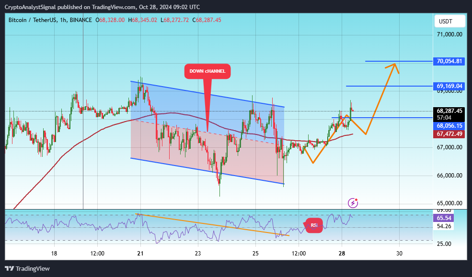The width and height of the screenshot is (472, 277).
Task: Click the date label 23 on time axis
Action: click(x=198, y=254)
